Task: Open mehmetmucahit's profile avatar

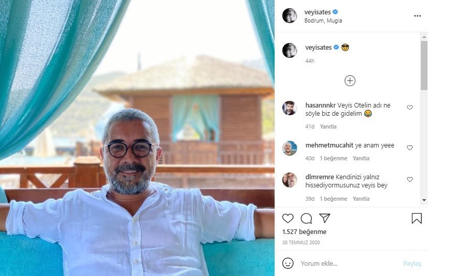Action: [x=289, y=148]
